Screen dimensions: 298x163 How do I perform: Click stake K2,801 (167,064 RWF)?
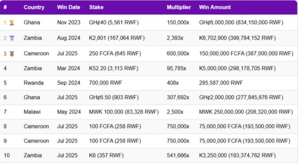[117, 38]
